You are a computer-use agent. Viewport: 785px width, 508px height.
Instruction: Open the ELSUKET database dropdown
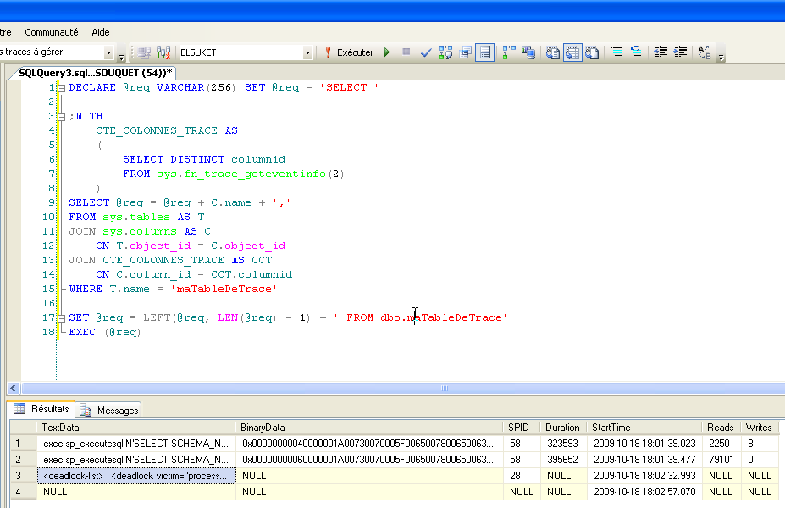(x=307, y=52)
